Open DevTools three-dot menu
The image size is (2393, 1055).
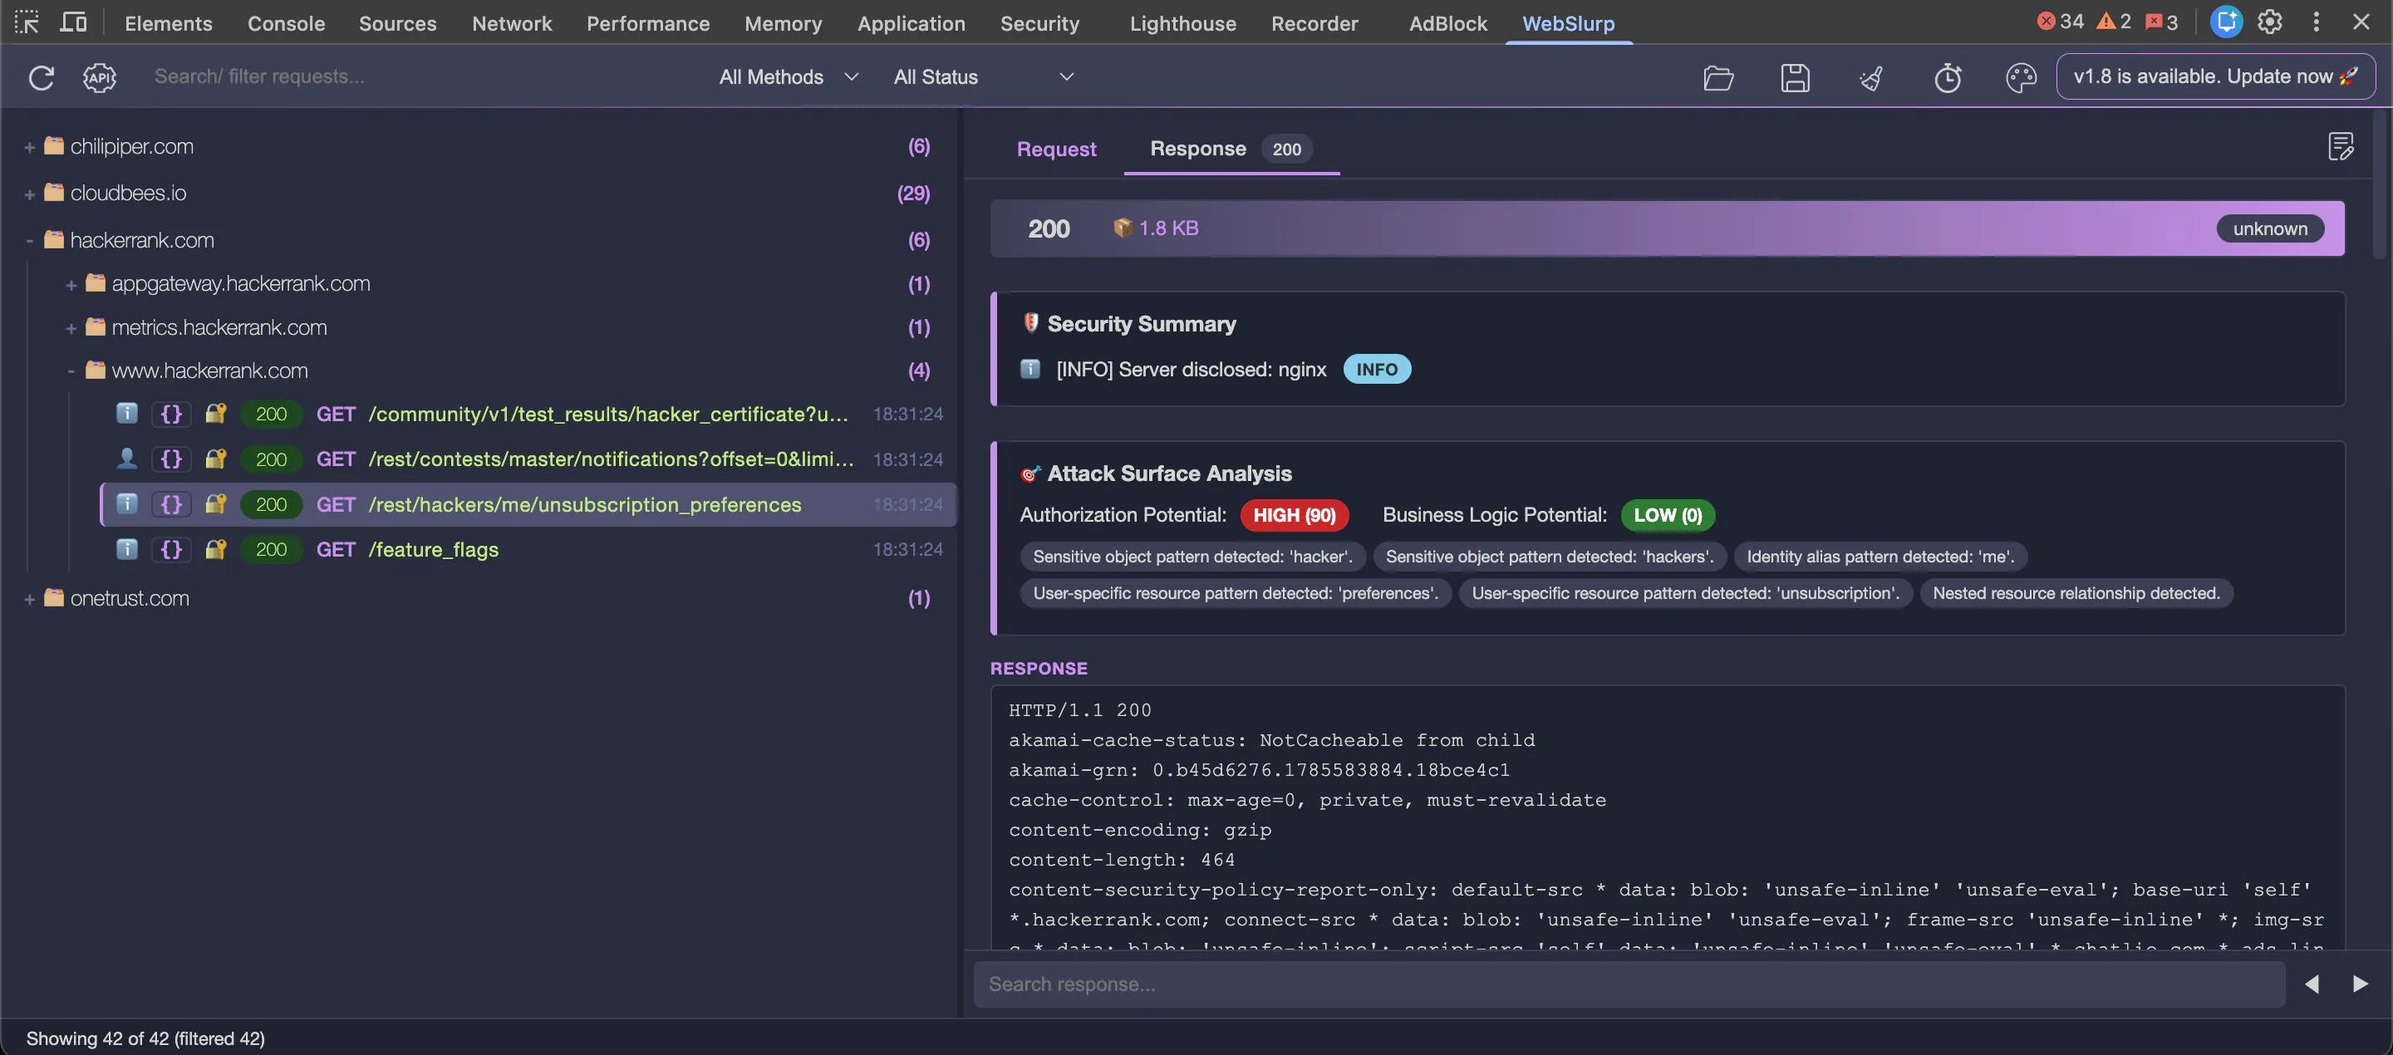(2316, 22)
